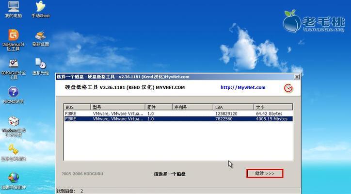351x194 pixels.
Task: Click the 刷新桌面 refresh desktop icon
Action: tap(41, 38)
